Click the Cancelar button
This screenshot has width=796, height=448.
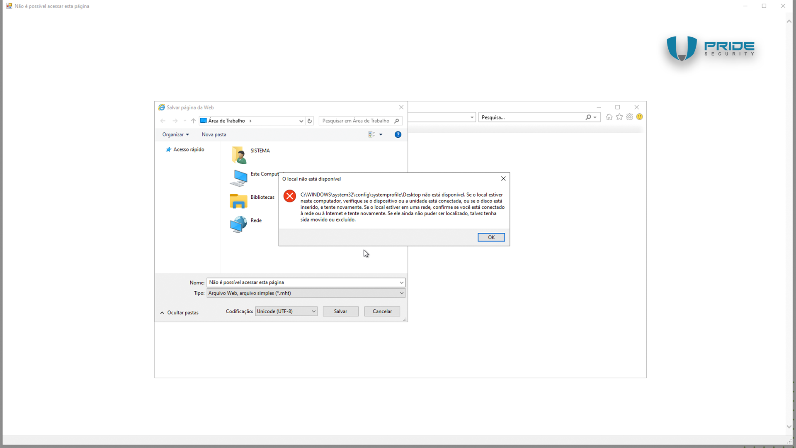pyautogui.click(x=382, y=311)
